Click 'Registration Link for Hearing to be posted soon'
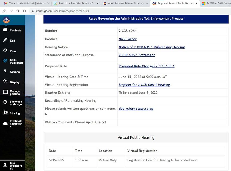The height and width of the screenshot is (171, 231). click(162, 160)
